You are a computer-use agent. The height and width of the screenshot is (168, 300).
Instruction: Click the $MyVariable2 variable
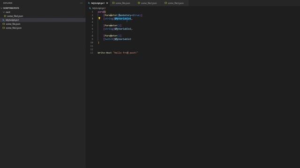tap(123, 29)
